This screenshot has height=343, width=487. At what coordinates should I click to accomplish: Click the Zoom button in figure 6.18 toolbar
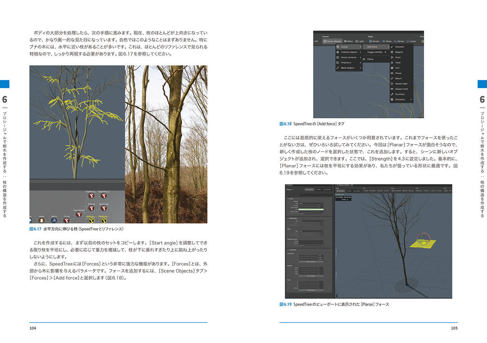coord(411,41)
